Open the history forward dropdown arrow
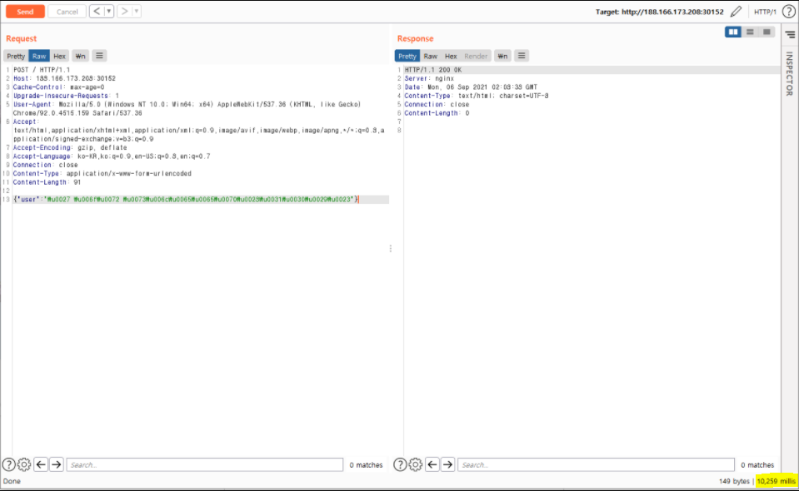 click(136, 11)
